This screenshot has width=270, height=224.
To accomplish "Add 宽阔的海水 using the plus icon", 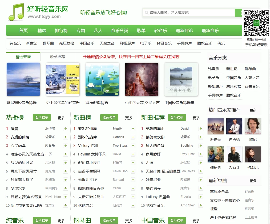I will click(200, 128).
